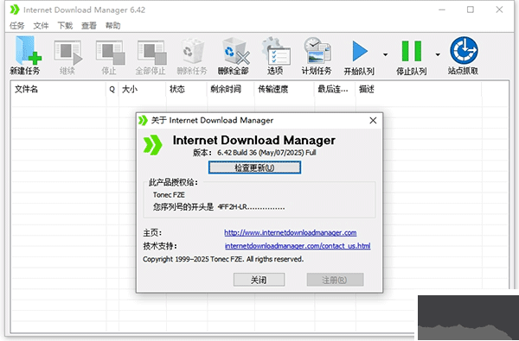Screen dimensions: 519x341
Task: Click the Q column header
Action: 112,89
